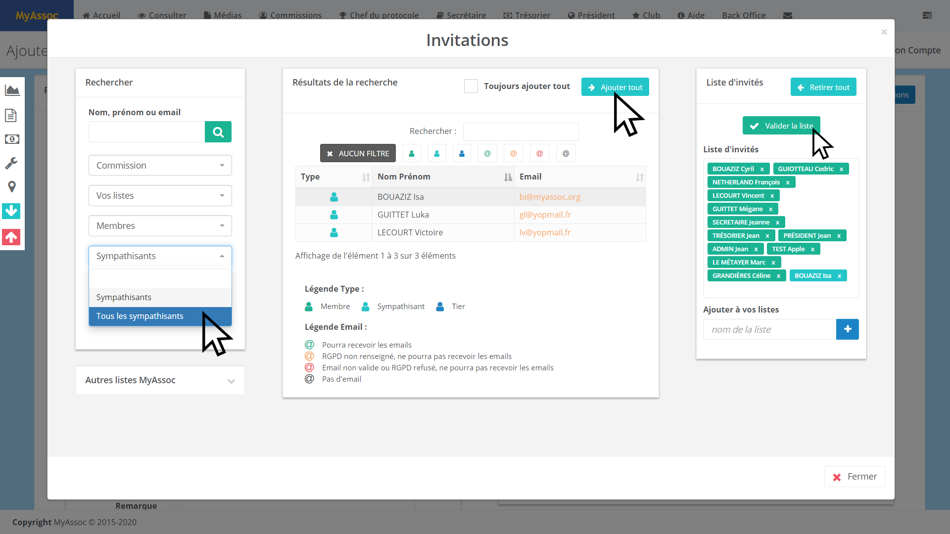Click Valider la liste button
Image resolution: width=950 pixels, height=534 pixels.
point(781,126)
